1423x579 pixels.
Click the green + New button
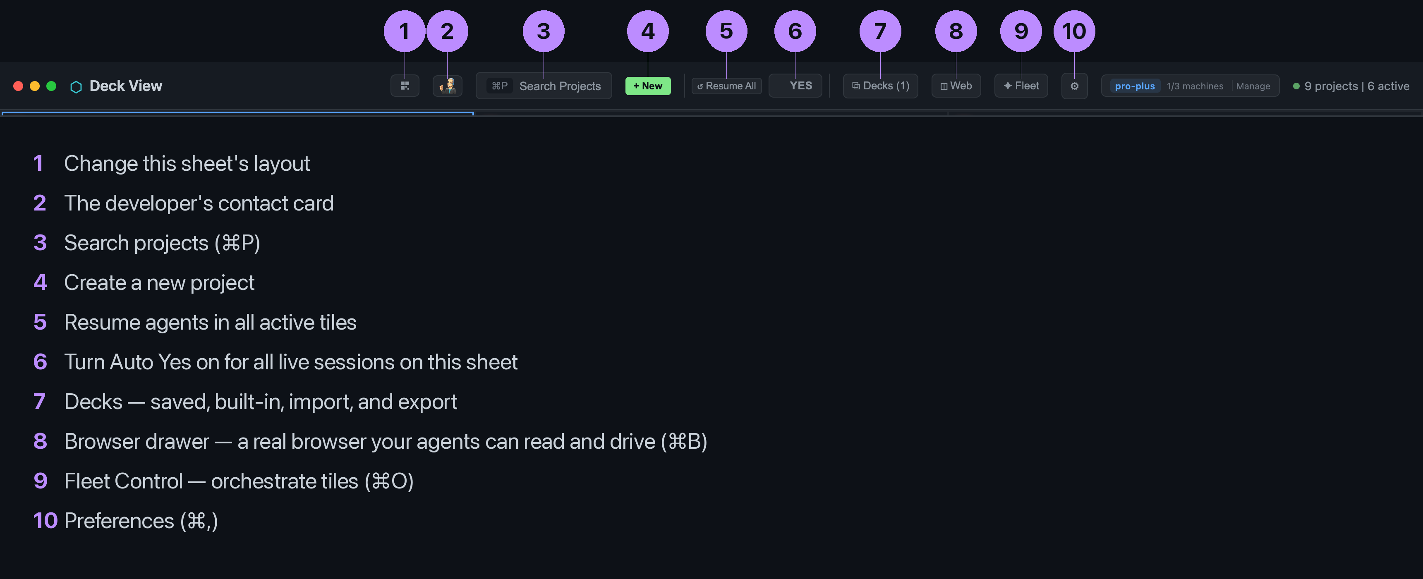pos(647,86)
